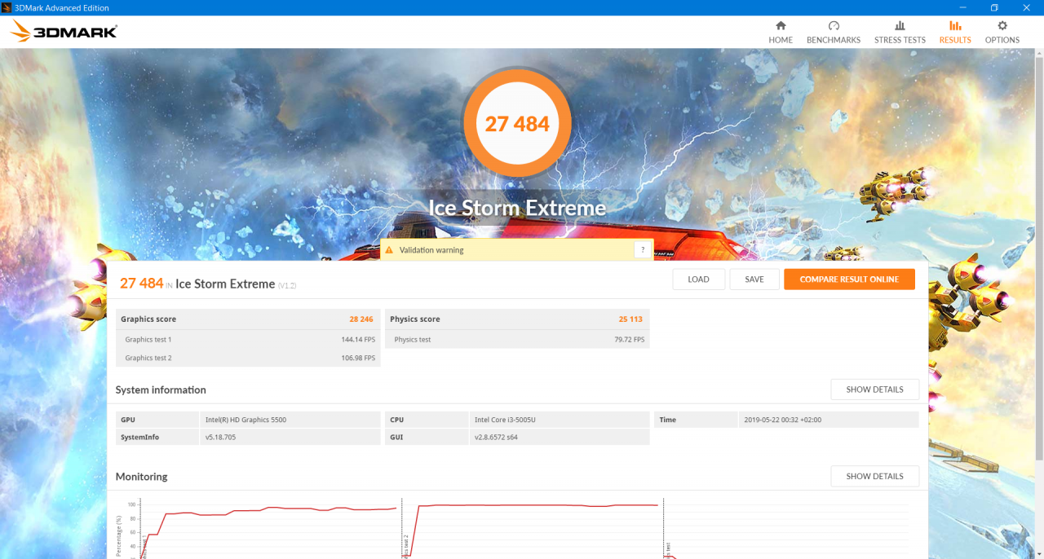1044x559 pixels.
Task: Click Graphics test 1 result 144.14 FPS
Action: (358, 339)
